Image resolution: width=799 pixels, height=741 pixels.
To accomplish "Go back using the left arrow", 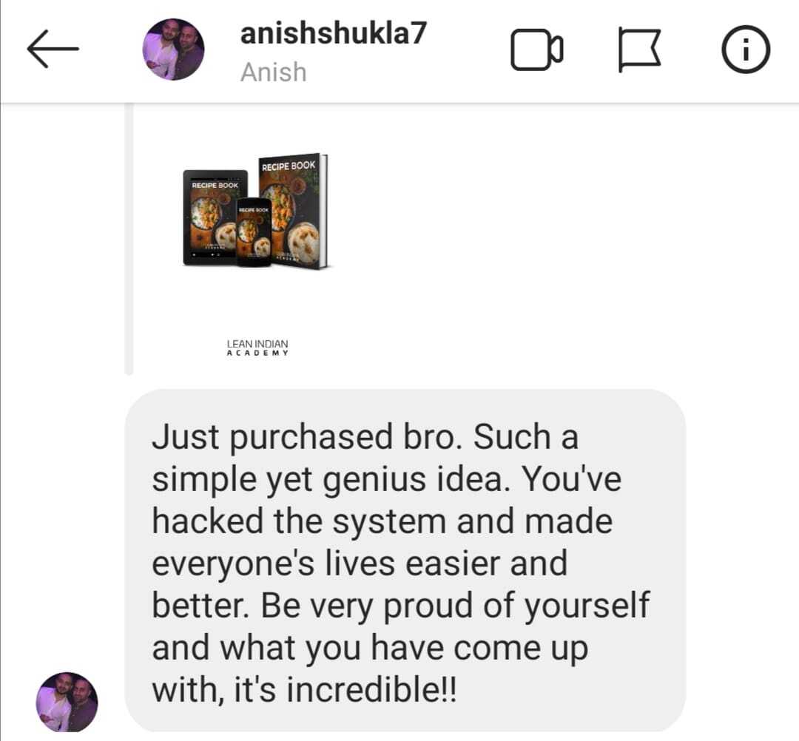I will coord(53,49).
